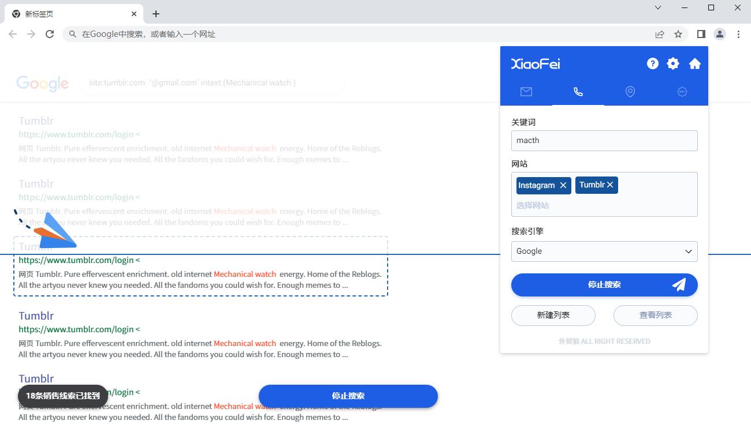Switch to the phone search tab
751x443 pixels.
pyautogui.click(x=578, y=92)
